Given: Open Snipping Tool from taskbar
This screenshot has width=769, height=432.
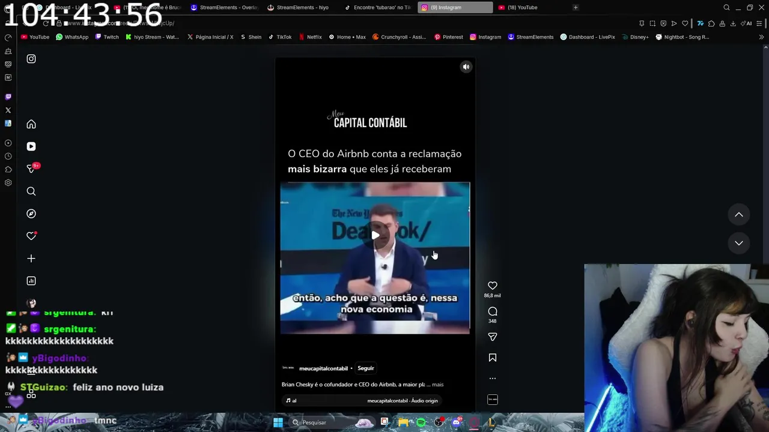Looking at the screenshot, I should [x=384, y=422].
